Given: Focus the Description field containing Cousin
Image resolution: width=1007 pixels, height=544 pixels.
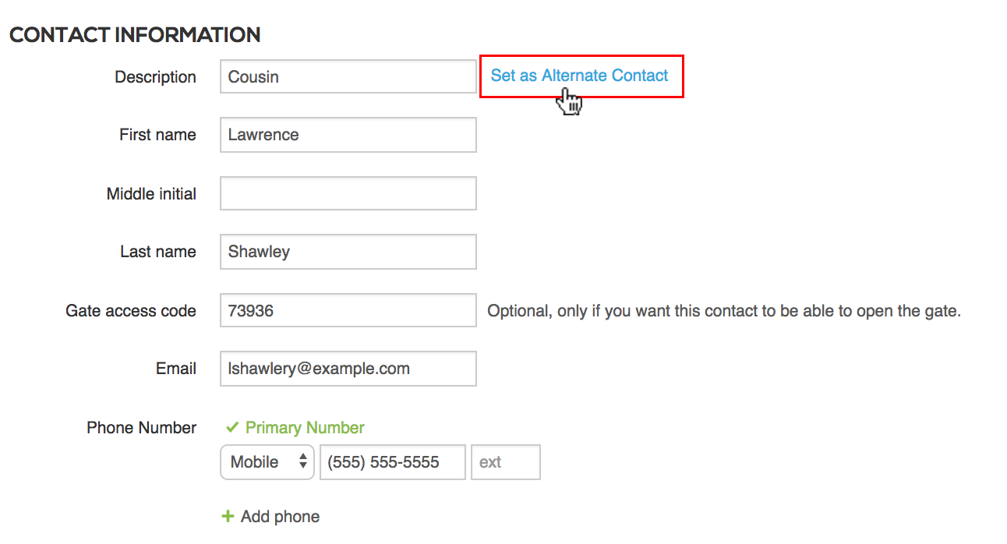Looking at the screenshot, I should 348,77.
